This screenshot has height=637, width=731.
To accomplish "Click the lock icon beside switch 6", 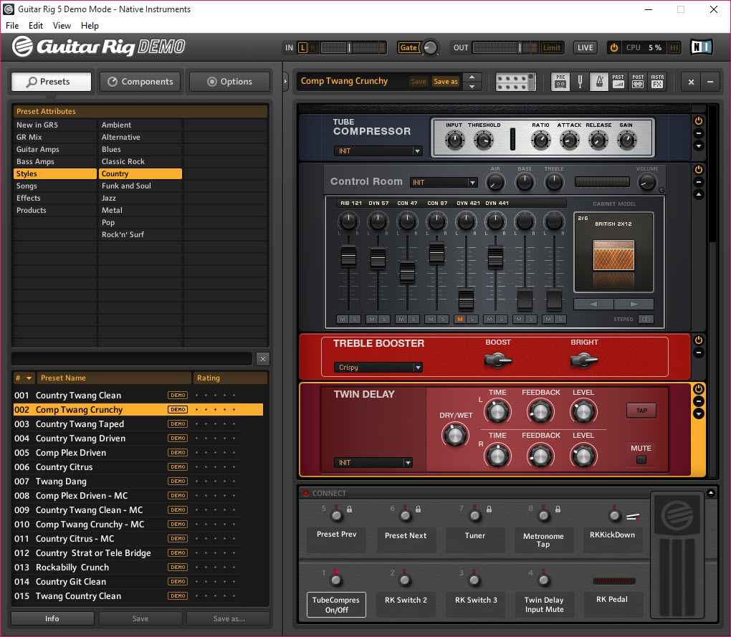I will click(419, 509).
